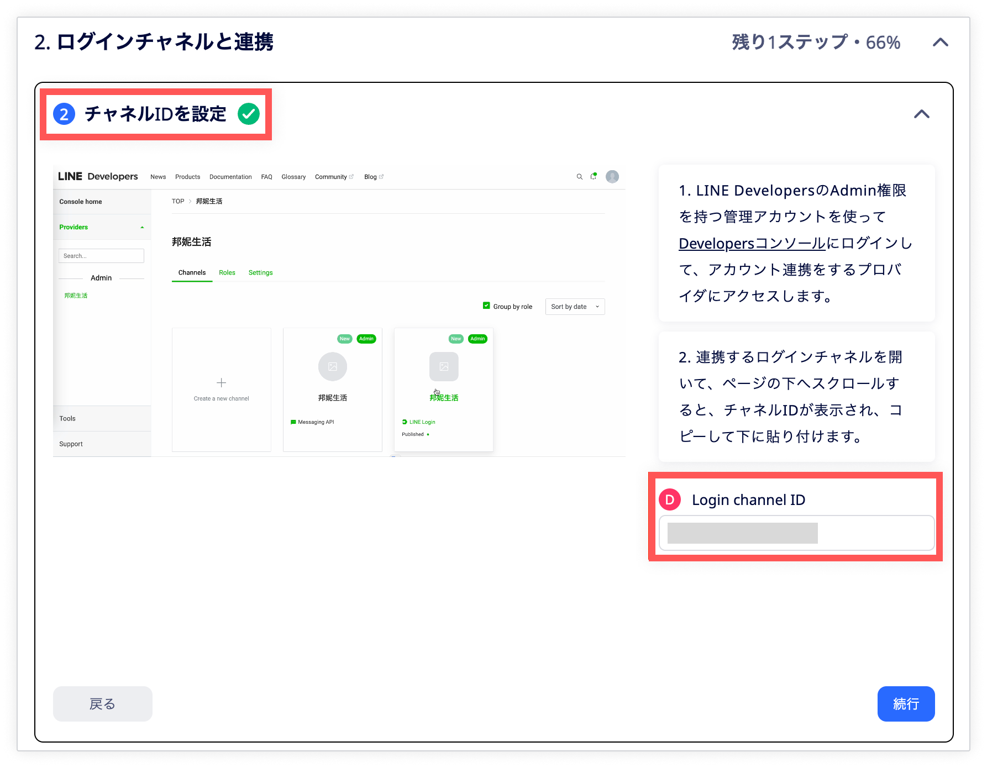Click the 邦妮生活 page heading

tap(191, 242)
